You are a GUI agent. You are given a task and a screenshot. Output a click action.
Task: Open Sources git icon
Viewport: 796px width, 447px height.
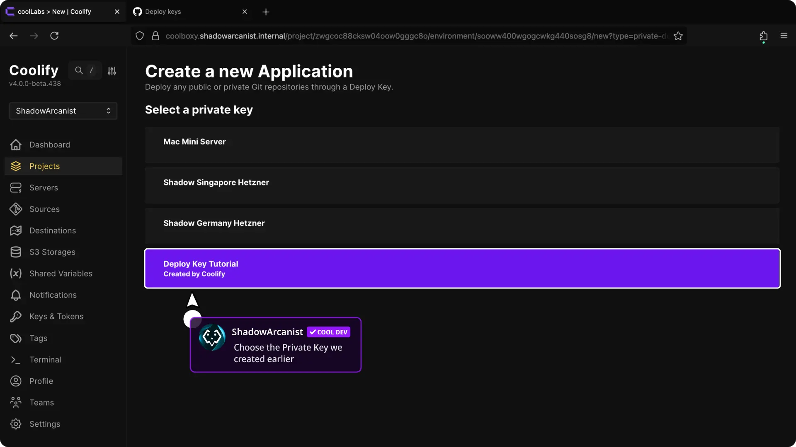pyautogui.click(x=16, y=209)
